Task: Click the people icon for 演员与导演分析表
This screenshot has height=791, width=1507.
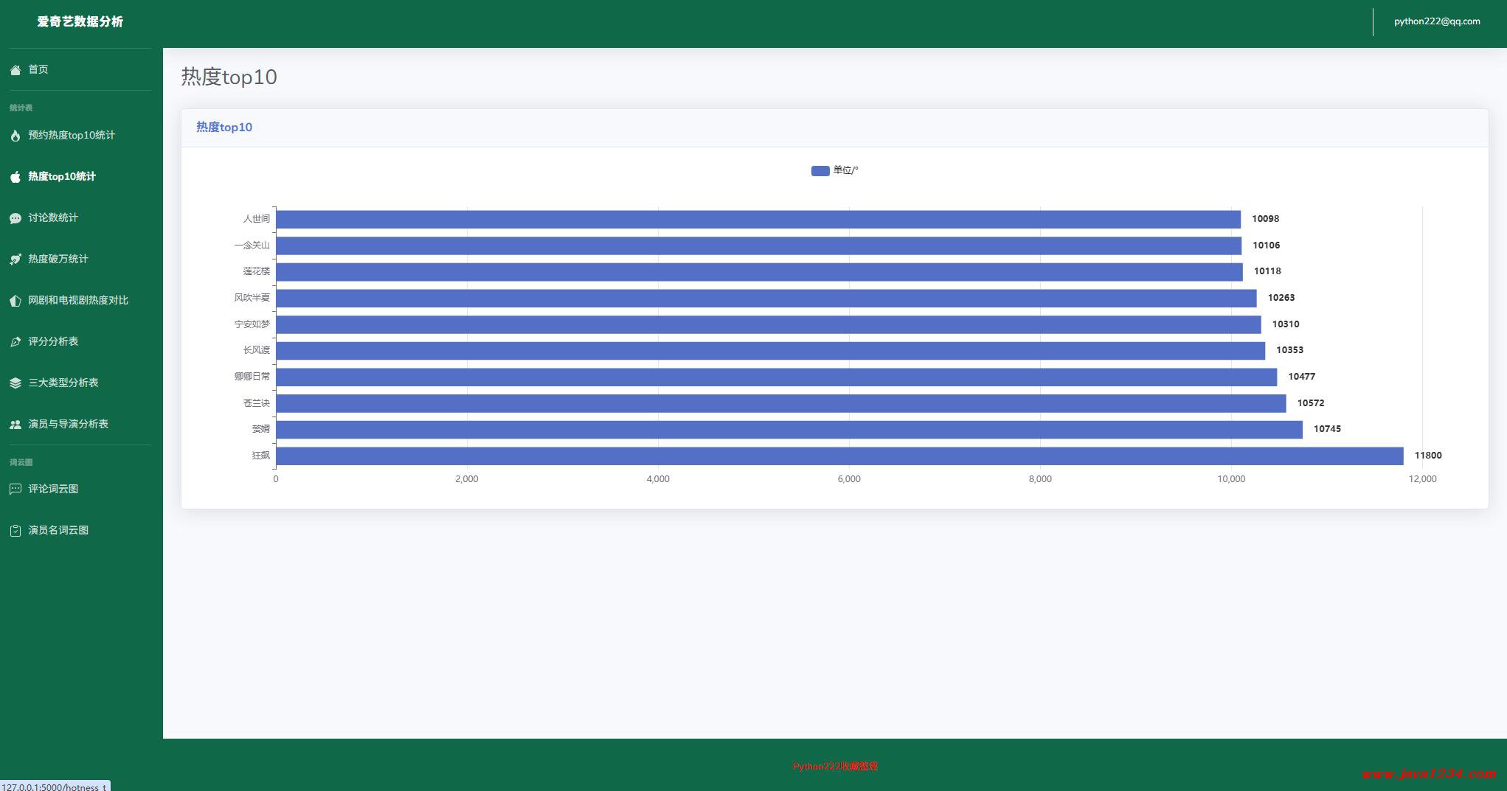Action: point(15,425)
